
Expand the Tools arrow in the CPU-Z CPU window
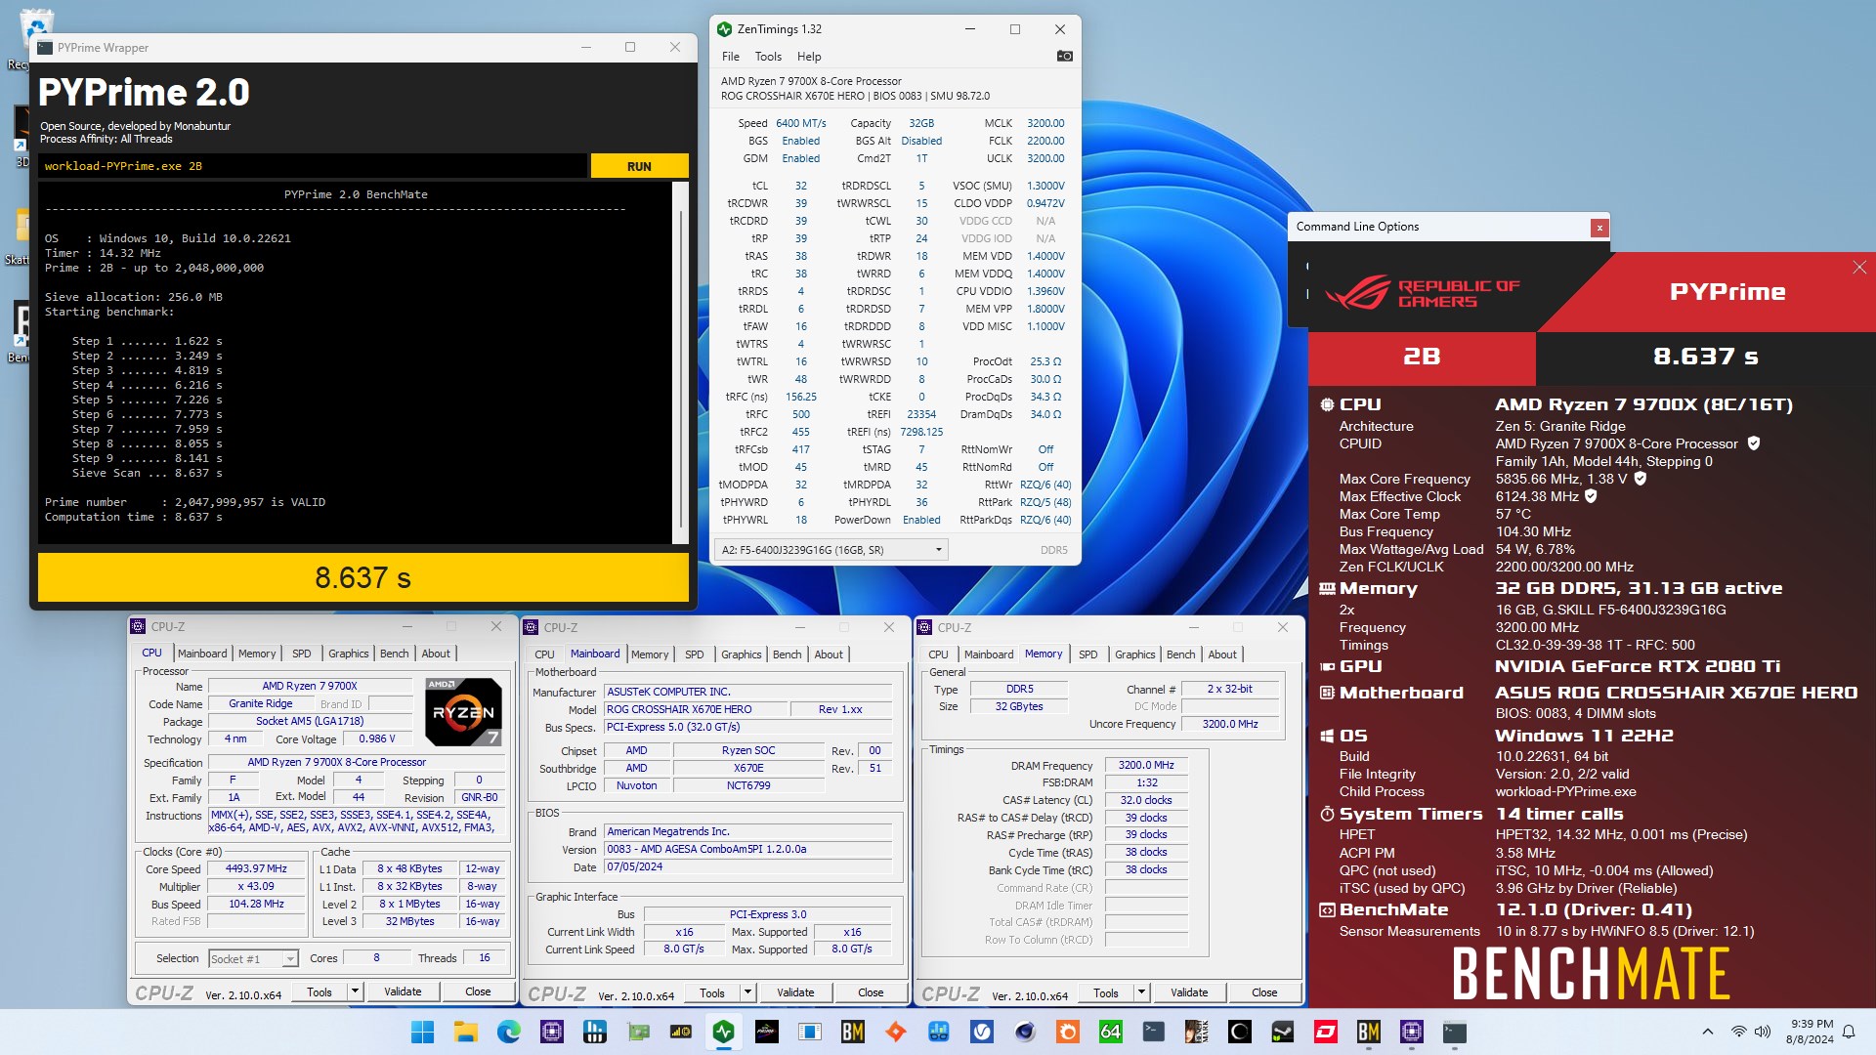tap(355, 992)
